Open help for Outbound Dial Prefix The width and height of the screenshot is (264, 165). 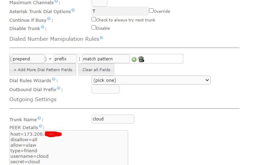pyautogui.click(x=59, y=88)
